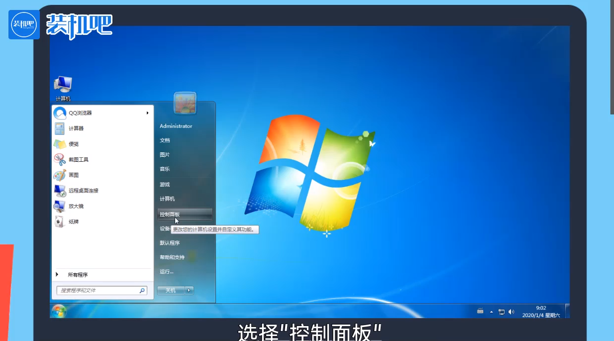Image resolution: width=614 pixels, height=341 pixels.
Task: Open 游戏 in Start menu
Action: click(x=165, y=185)
